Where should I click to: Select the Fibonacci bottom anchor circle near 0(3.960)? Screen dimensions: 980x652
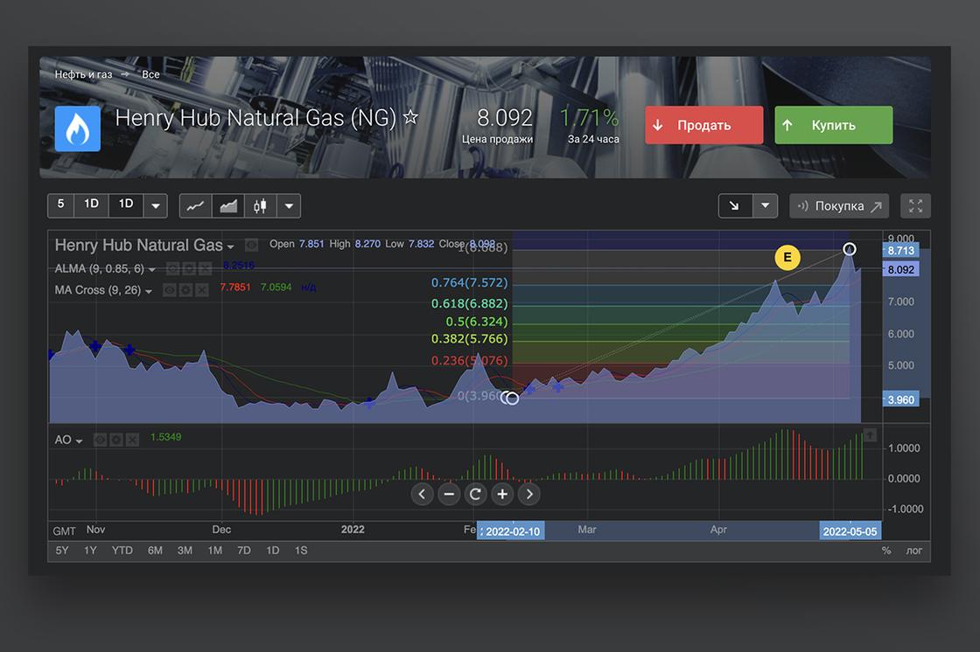(x=512, y=399)
